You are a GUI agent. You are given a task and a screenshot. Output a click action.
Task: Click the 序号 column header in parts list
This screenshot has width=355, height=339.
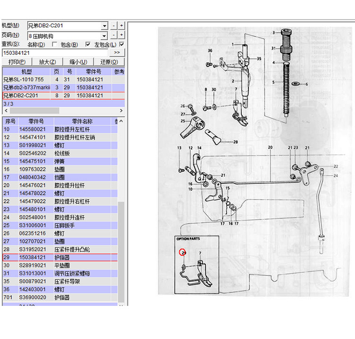point(10,122)
